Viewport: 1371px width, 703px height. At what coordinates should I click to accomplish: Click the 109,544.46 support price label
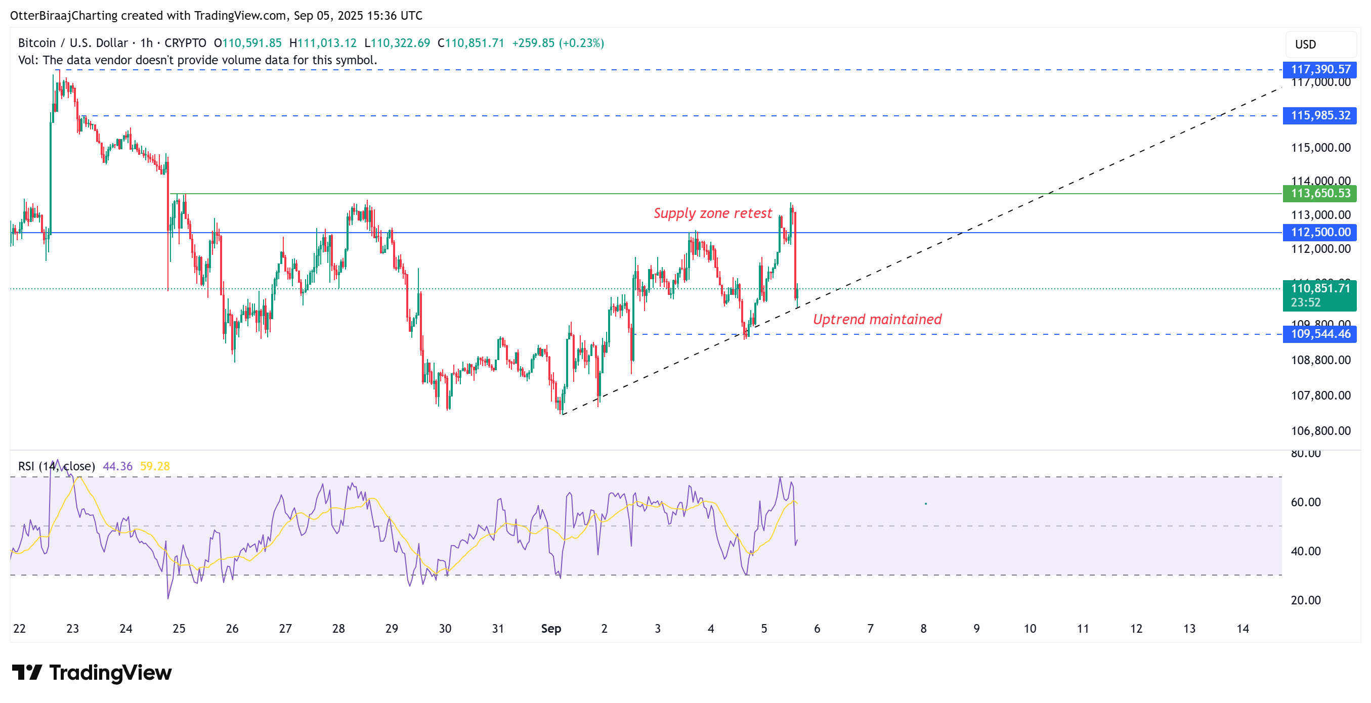[x=1319, y=334]
